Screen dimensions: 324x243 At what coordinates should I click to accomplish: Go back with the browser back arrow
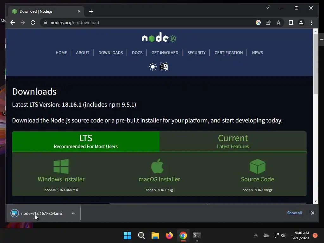pyautogui.click(x=13, y=22)
